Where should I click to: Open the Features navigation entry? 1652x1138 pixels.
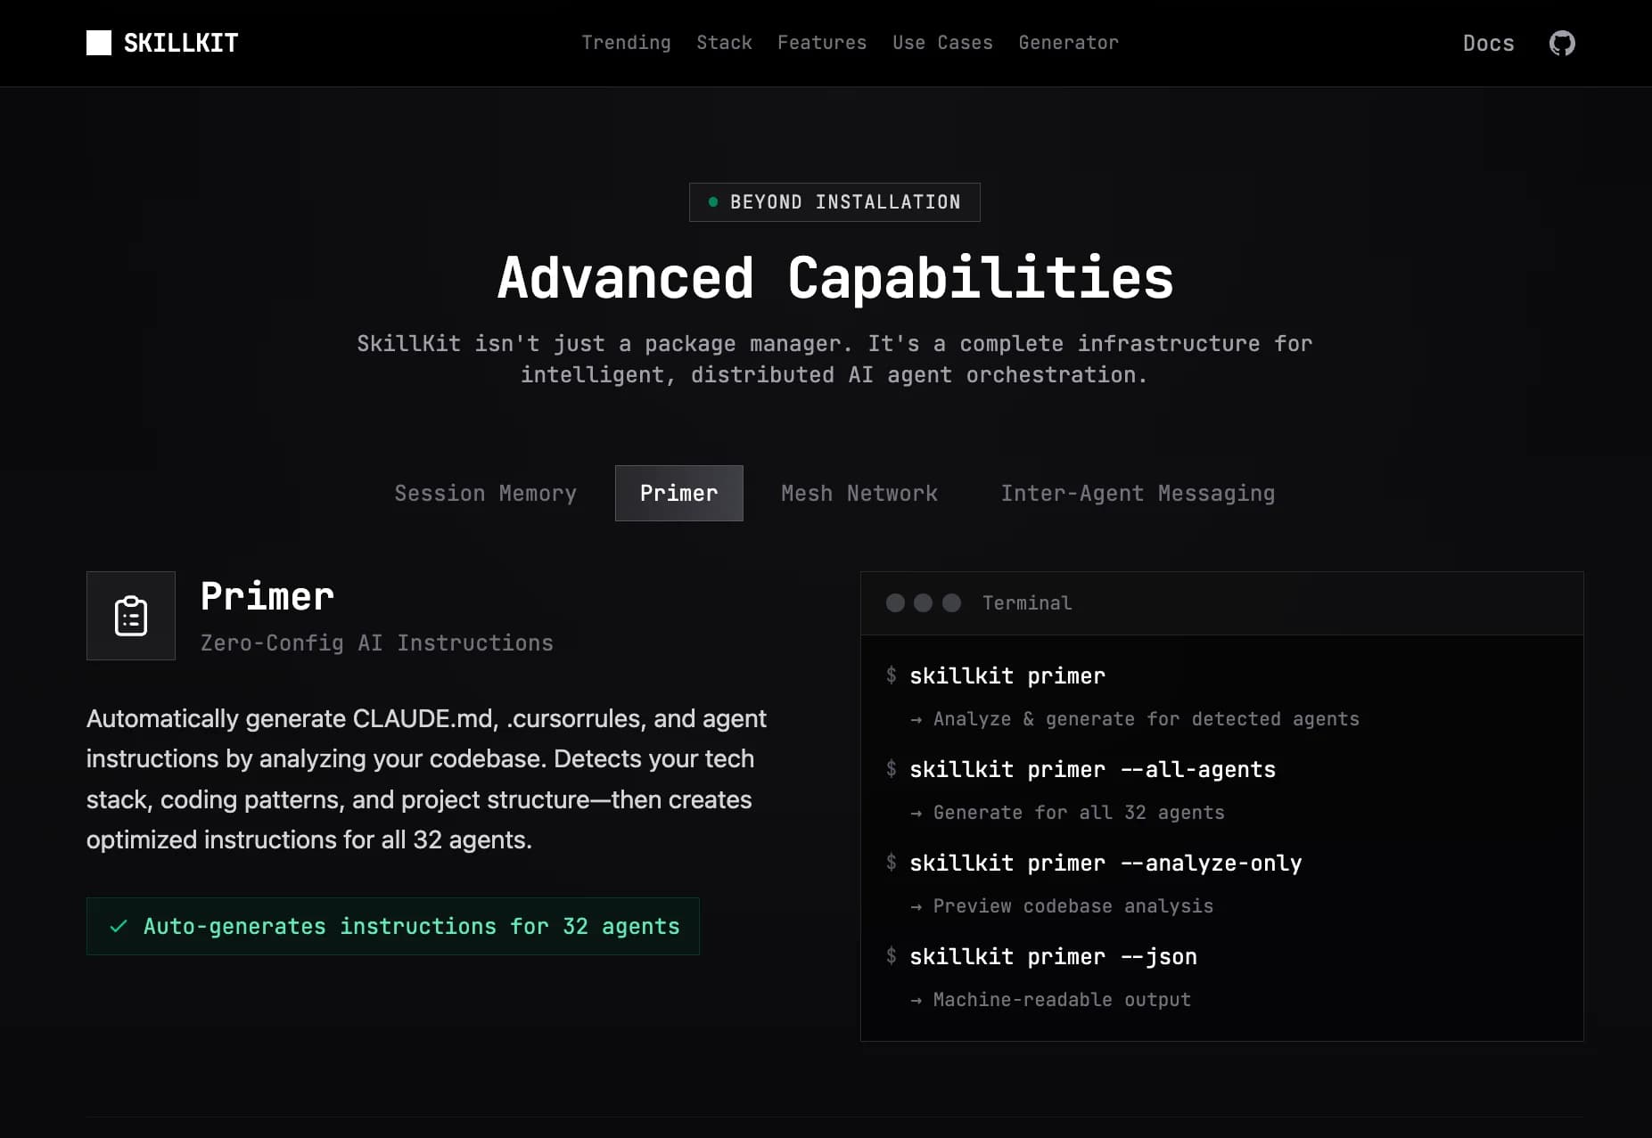coord(821,42)
